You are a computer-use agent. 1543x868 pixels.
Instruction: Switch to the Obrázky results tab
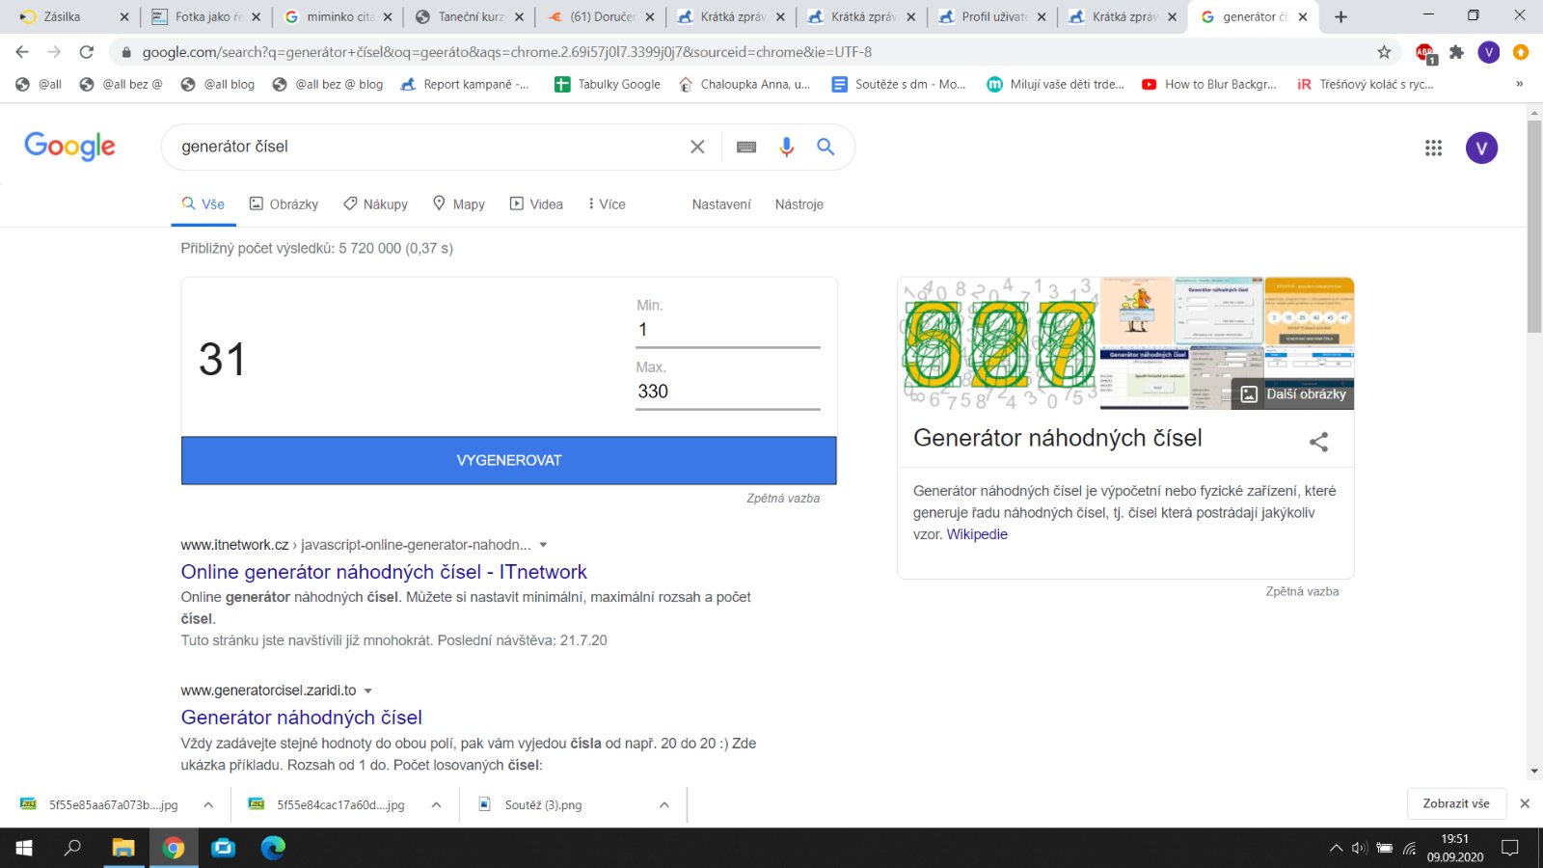(284, 204)
